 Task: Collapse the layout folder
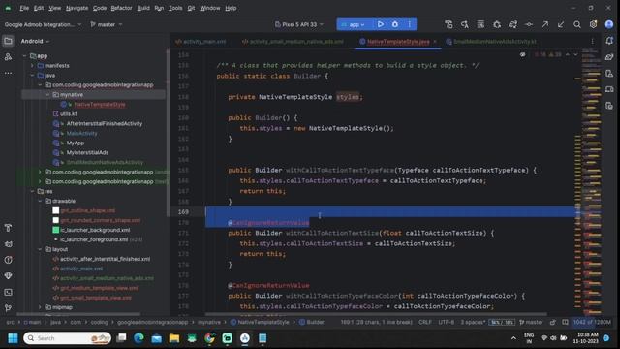pos(40,249)
